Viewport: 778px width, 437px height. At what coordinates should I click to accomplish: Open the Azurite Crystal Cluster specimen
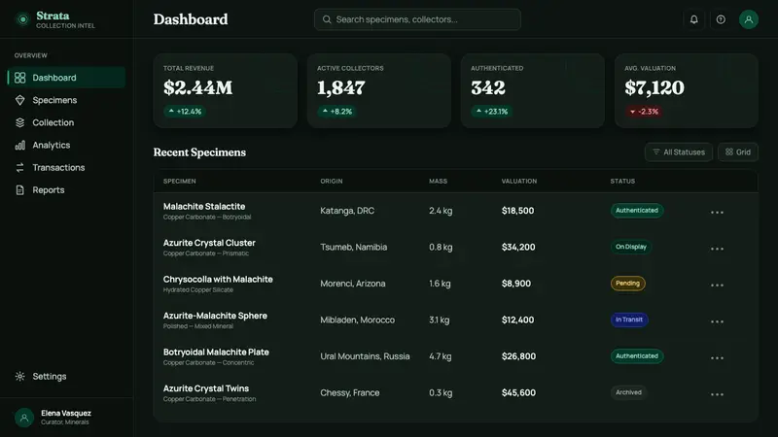click(209, 243)
